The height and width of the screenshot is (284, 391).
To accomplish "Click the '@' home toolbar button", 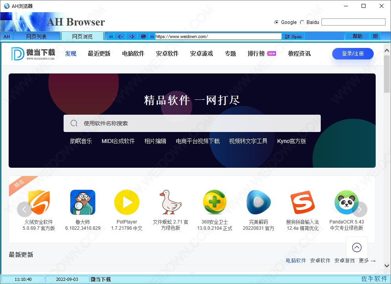I will 143,37.
